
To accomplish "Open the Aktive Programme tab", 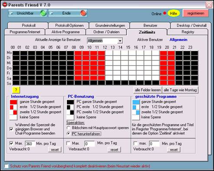I will tap(66, 32).
